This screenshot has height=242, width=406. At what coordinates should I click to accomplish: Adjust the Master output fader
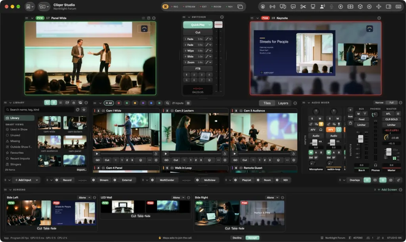tap(389, 152)
